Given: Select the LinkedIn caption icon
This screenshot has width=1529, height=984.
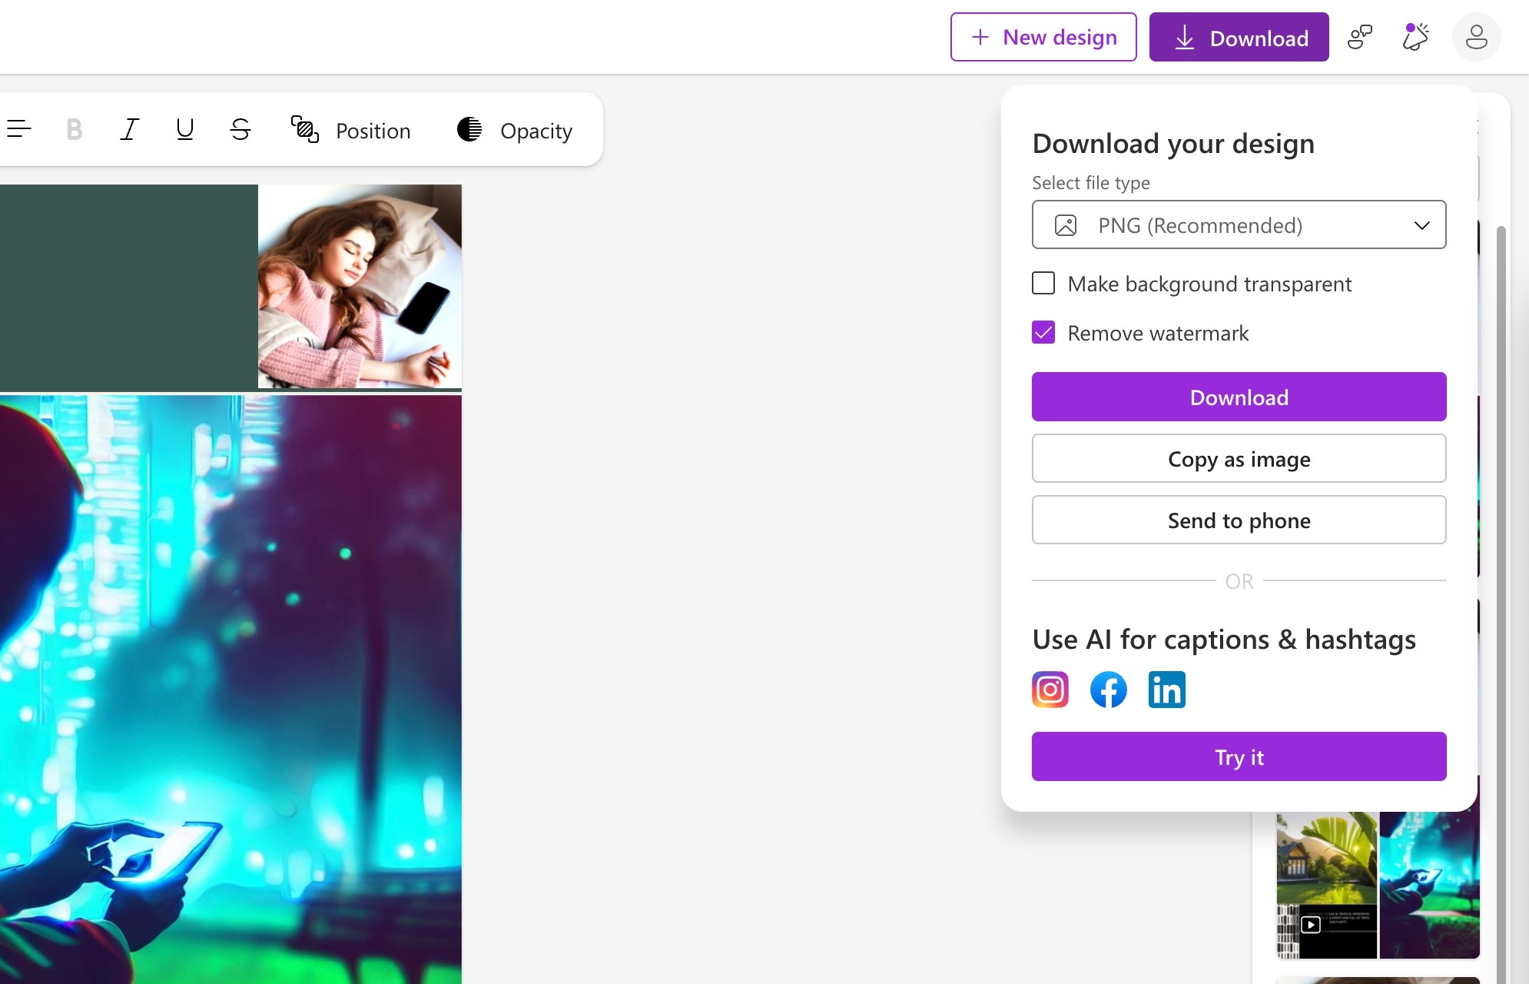Looking at the screenshot, I should coord(1166,690).
